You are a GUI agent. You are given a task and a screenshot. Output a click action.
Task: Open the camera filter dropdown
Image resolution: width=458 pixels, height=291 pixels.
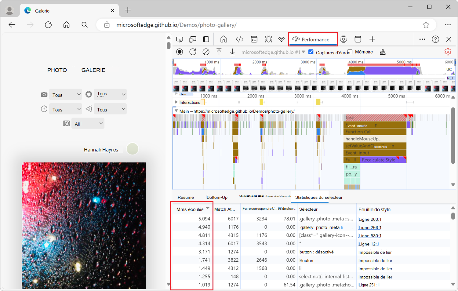[x=66, y=95]
